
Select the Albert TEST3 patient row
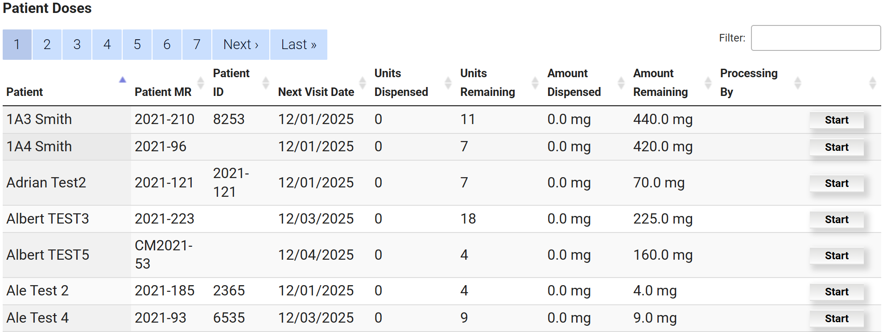(48, 219)
